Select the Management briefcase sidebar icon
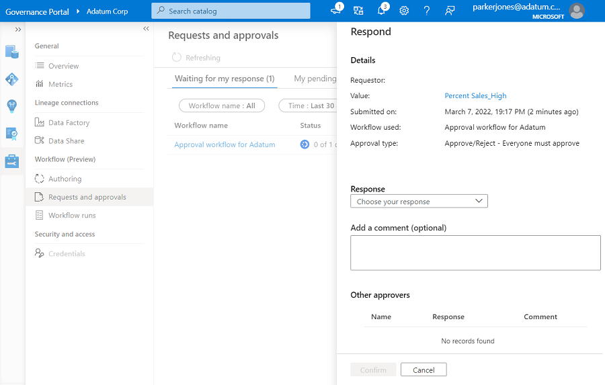 point(12,161)
